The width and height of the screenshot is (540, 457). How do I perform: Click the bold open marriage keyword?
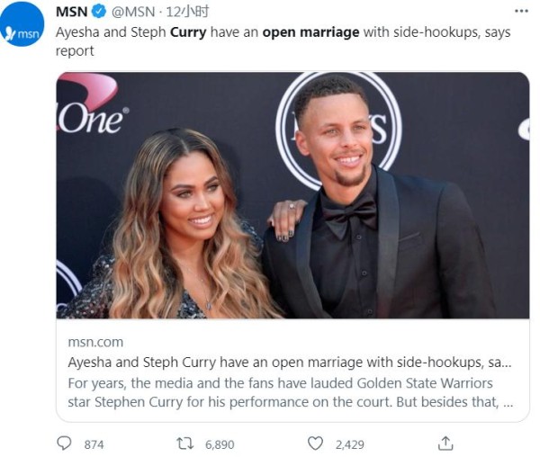click(310, 32)
